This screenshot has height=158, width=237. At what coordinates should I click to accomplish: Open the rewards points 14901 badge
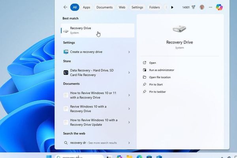coord(189,7)
